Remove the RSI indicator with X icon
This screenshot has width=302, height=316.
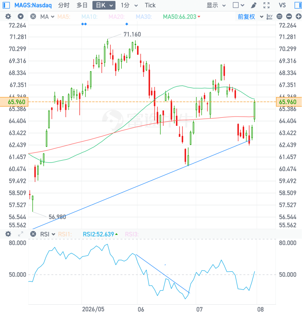point(33,234)
